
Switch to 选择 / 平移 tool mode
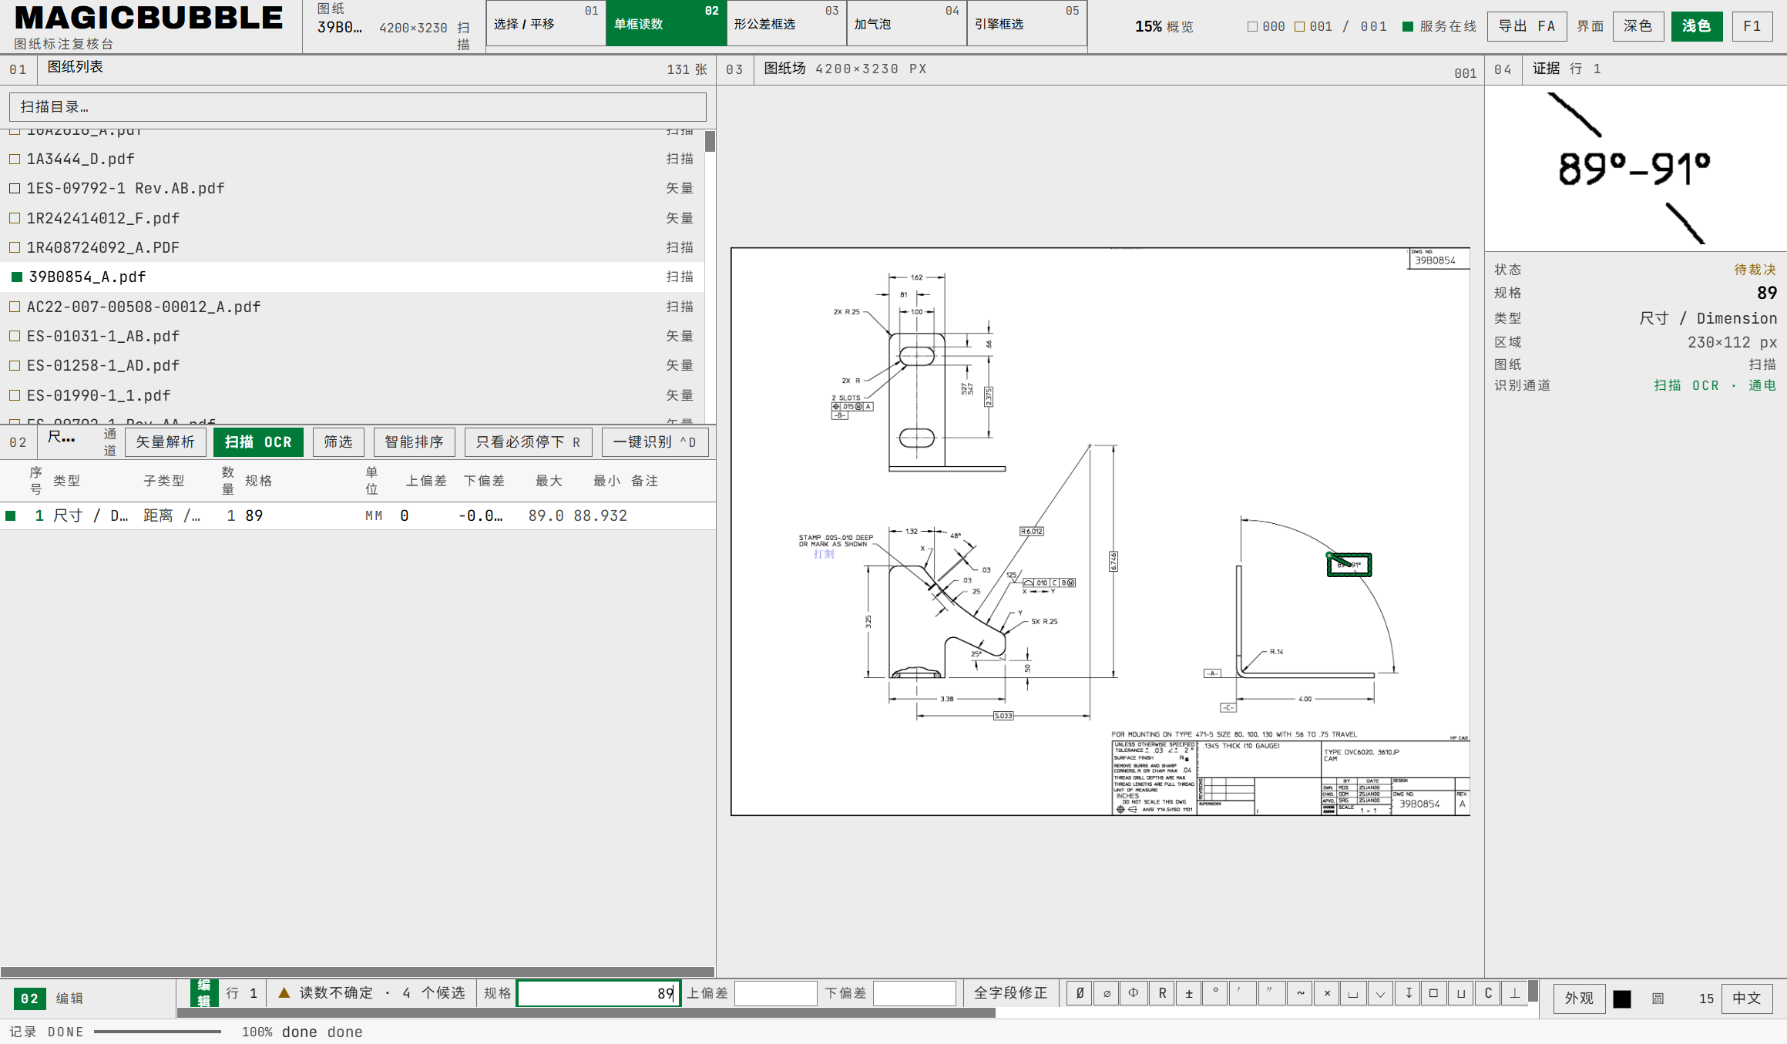click(546, 23)
